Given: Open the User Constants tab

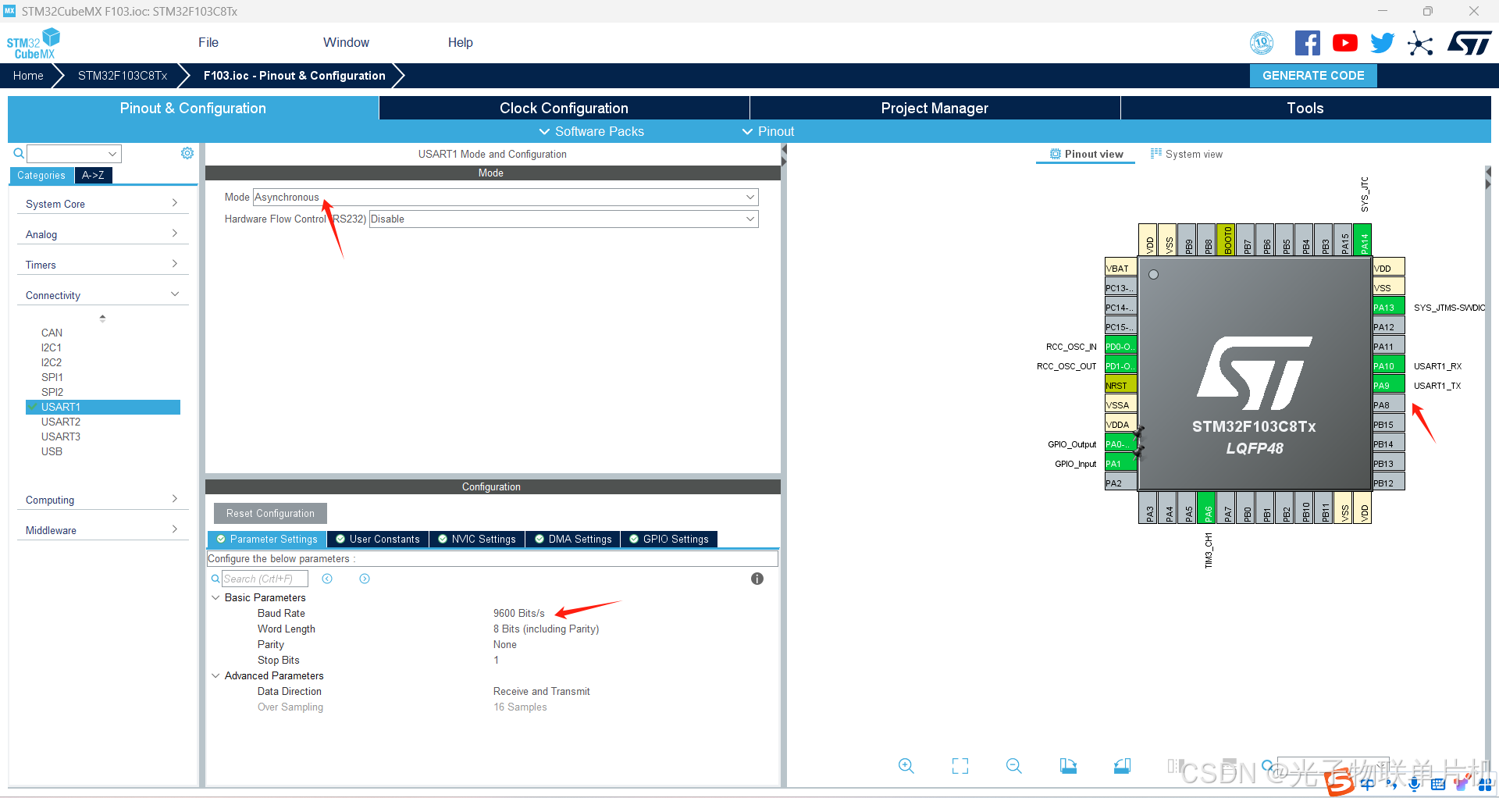Looking at the screenshot, I should pyautogui.click(x=377, y=539).
